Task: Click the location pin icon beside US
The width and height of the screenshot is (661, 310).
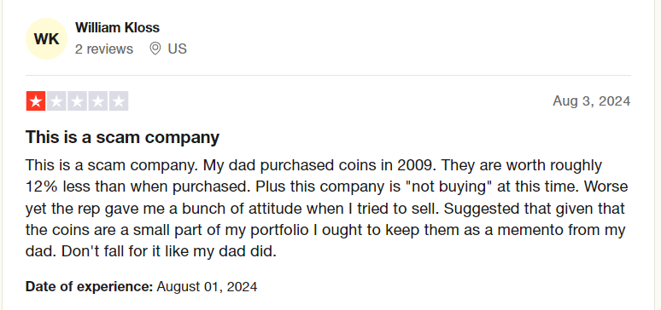Action: point(155,49)
